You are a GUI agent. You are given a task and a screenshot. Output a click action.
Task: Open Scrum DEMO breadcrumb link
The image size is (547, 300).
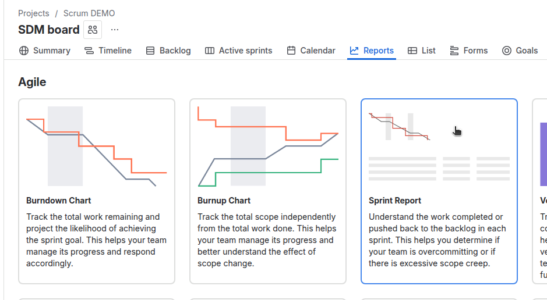tap(89, 13)
